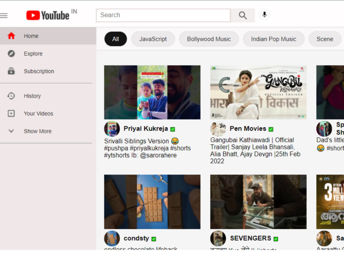Viewport: 344px width, 258px height.
Task: Open avatar of the partially visible Sp channel
Action: point(324,129)
